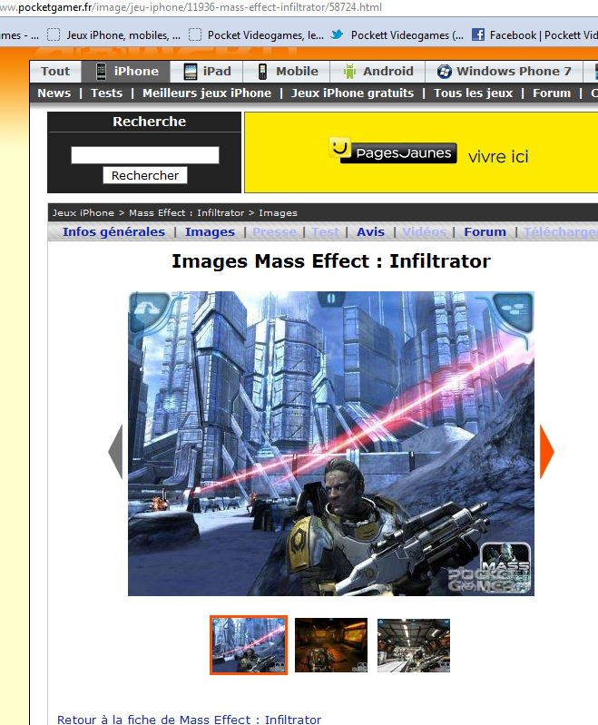598x725 pixels.
Task: Open the Windows Phone 7 tab
Action: pos(504,71)
